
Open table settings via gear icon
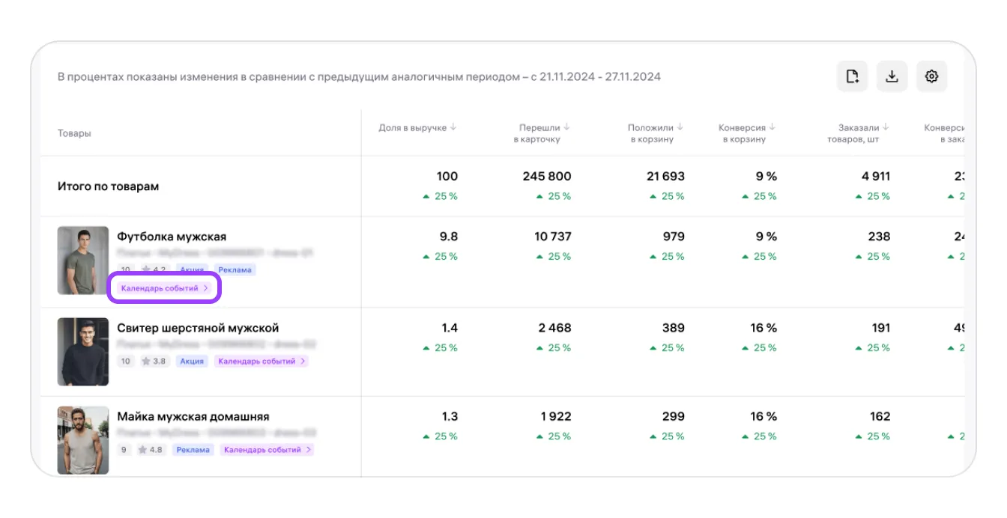[x=931, y=76]
